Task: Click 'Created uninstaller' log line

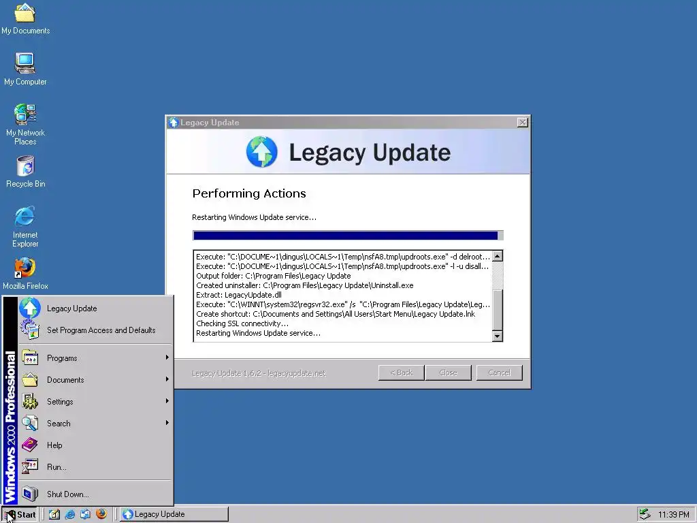Action: coord(305,285)
